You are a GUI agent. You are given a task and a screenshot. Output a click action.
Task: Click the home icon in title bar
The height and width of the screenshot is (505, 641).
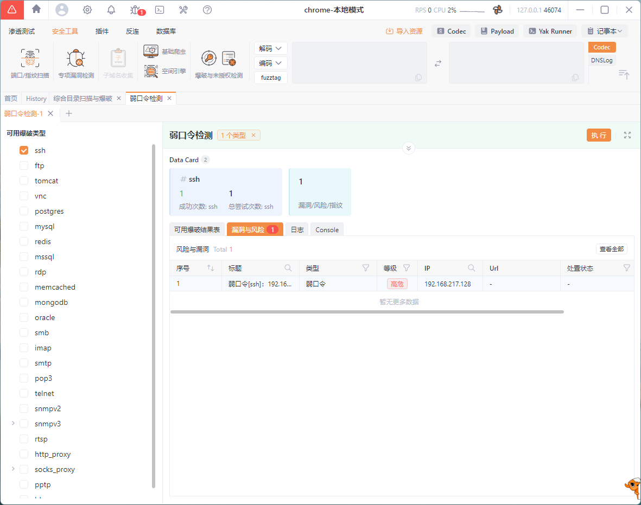click(36, 10)
